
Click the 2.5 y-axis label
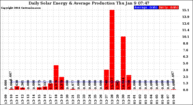click(186, 77)
